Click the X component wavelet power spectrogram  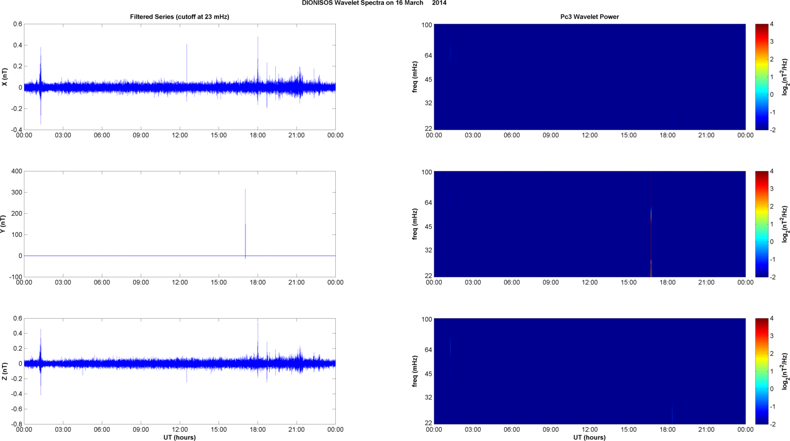point(590,77)
